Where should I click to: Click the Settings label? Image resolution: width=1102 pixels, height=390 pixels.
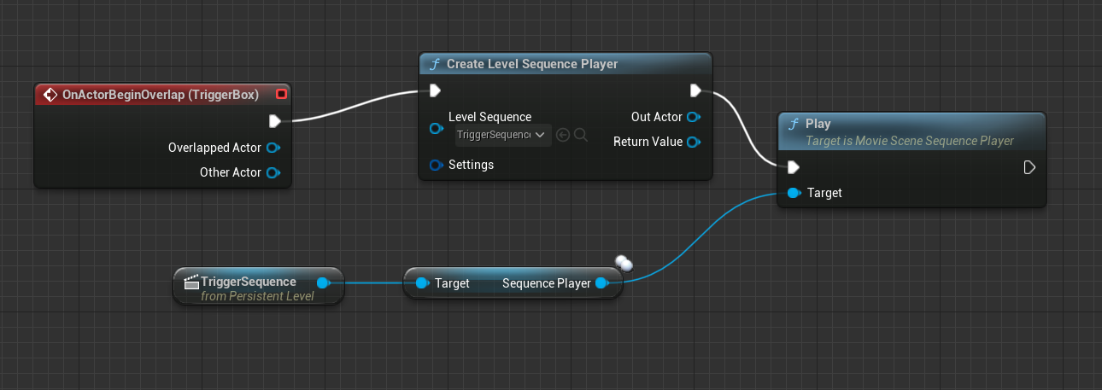pyautogui.click(x=471, y=165)
